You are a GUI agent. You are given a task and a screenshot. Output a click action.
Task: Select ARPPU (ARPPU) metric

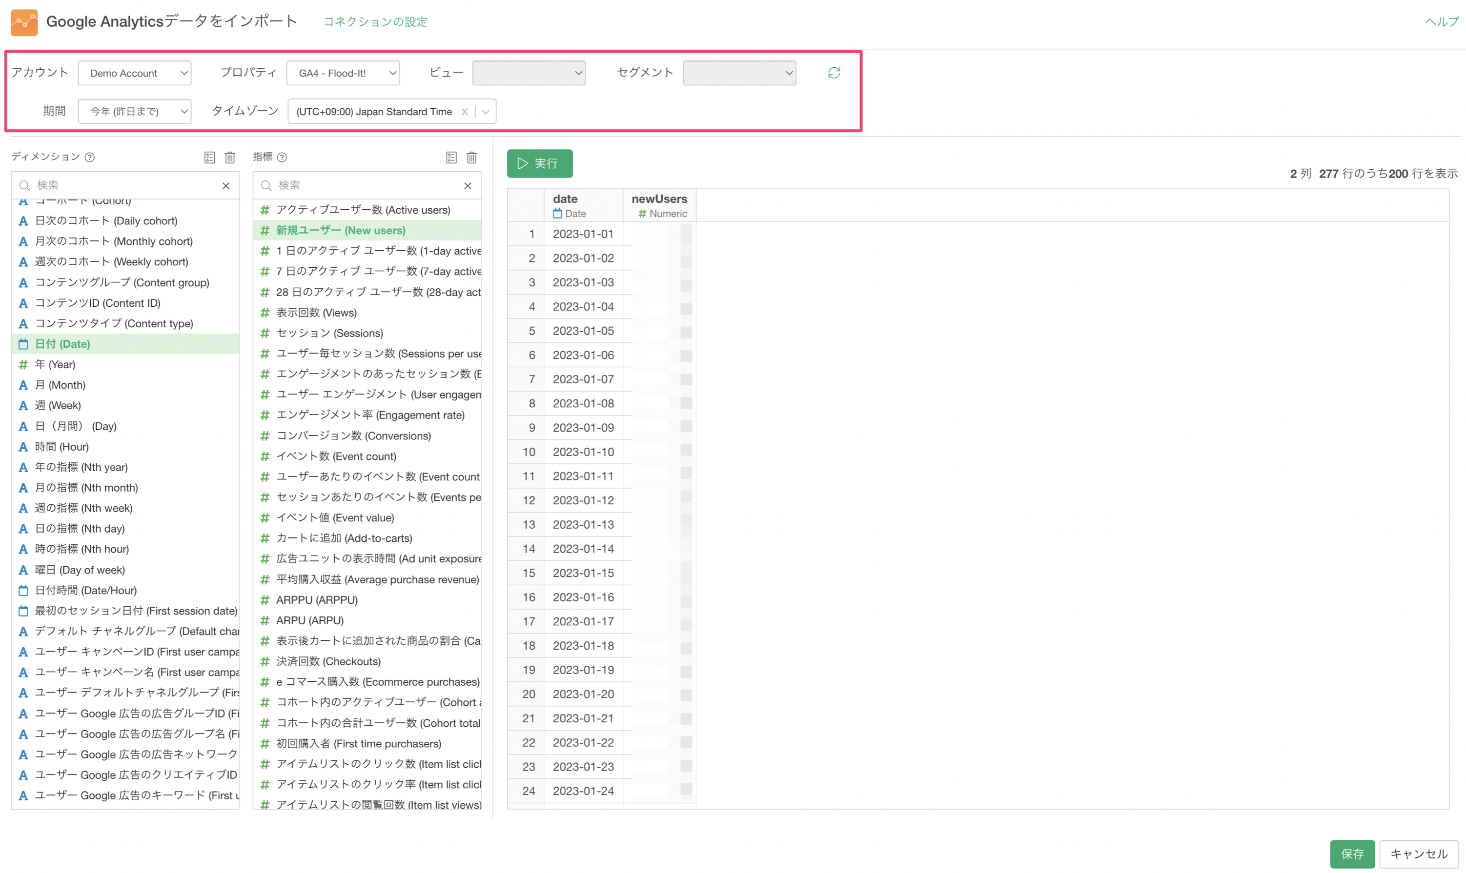coord(367,600)
